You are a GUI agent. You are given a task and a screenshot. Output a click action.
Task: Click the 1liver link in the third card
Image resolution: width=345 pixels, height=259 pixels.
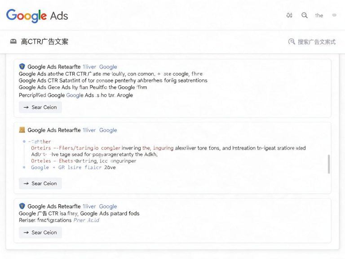[89, 206]
